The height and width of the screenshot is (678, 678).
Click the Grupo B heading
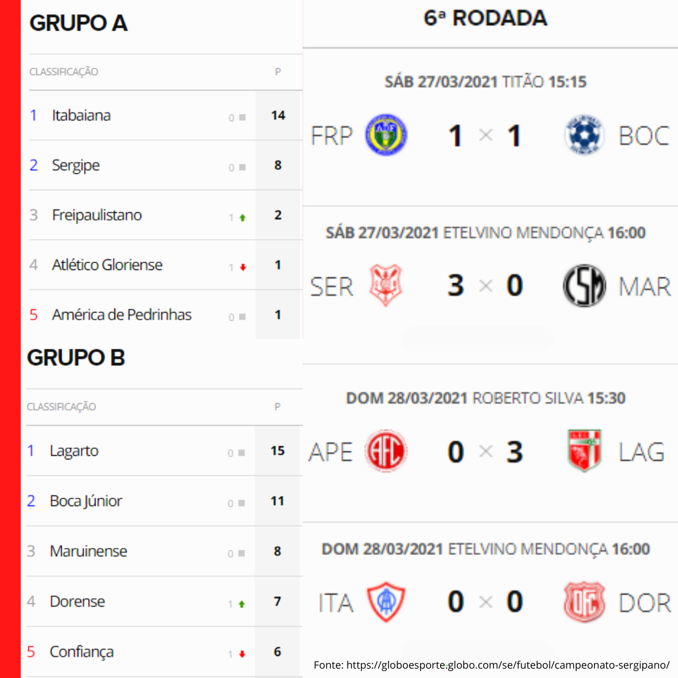click(76, 358)
